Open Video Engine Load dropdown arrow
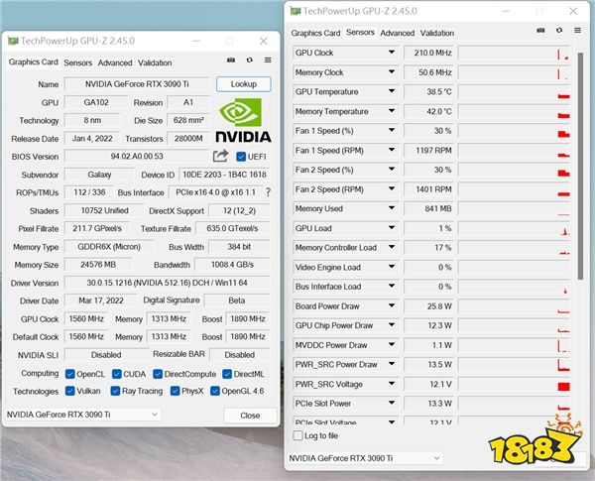The height and width of the screenshot is (481, 595). (392, 267)
